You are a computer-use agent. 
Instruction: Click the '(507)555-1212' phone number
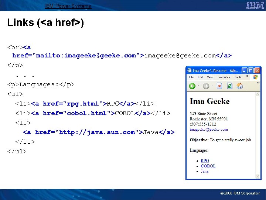pos(203,124)
